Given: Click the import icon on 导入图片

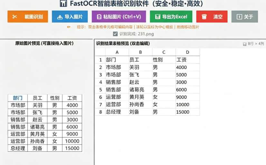Looking at the screenshot, I should click(60, 17).
